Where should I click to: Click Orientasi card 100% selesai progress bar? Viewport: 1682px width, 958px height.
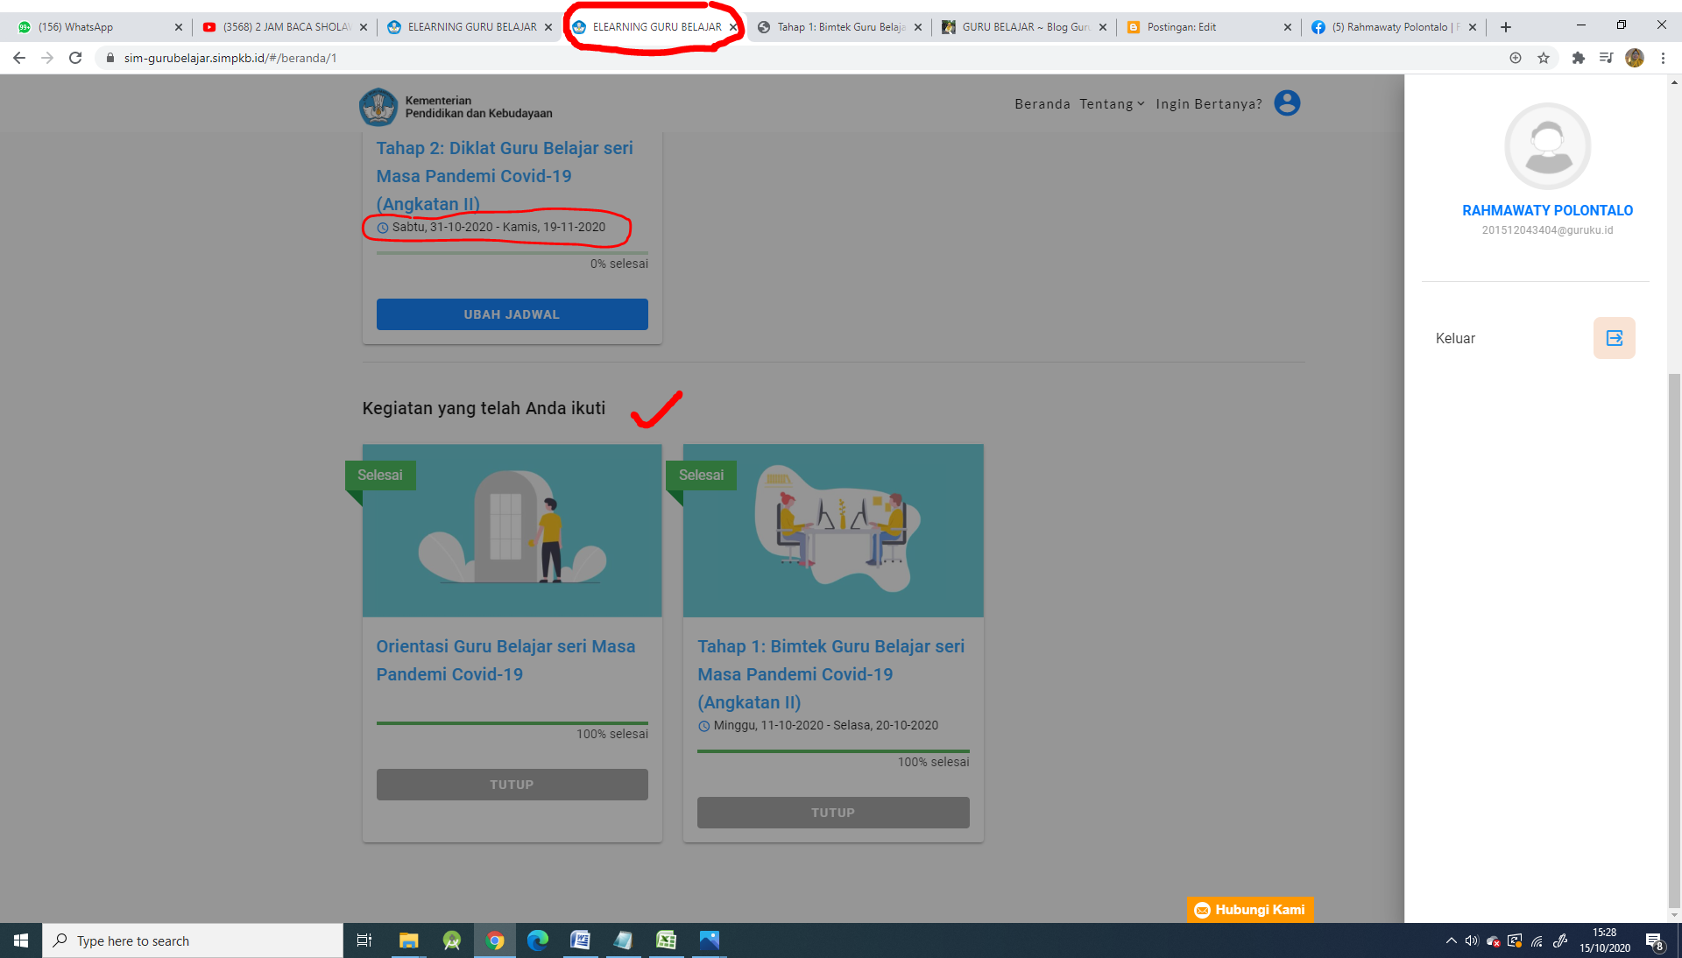512,723
